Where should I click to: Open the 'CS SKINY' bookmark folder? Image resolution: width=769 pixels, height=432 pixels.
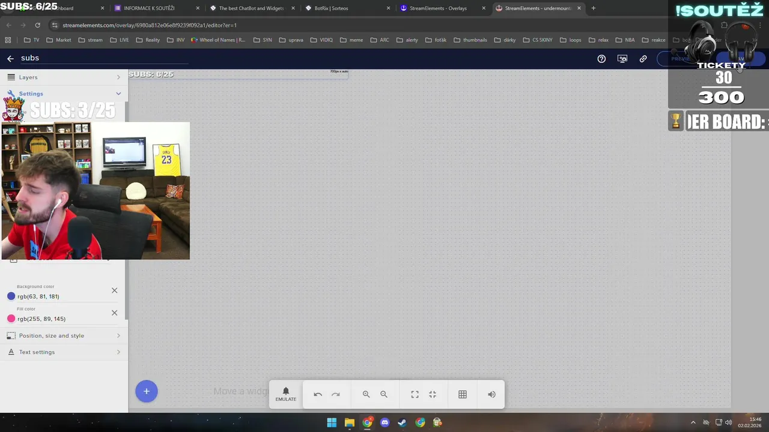(x=538, y=40)
